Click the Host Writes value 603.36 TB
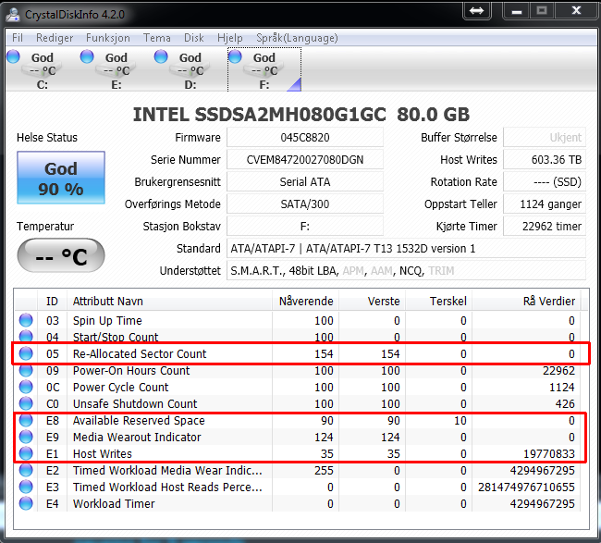Screen dimensions: 601x543 pos(545,159)
